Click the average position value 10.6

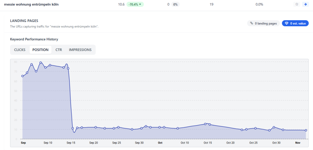(x=121, y=4)
